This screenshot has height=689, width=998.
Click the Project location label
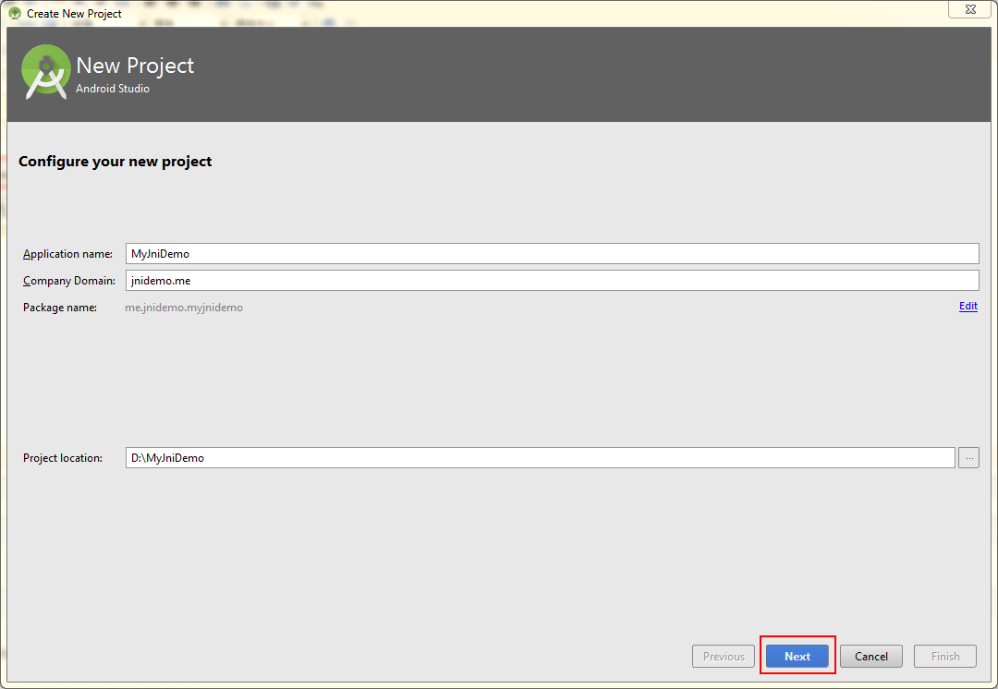pos(63,458)
